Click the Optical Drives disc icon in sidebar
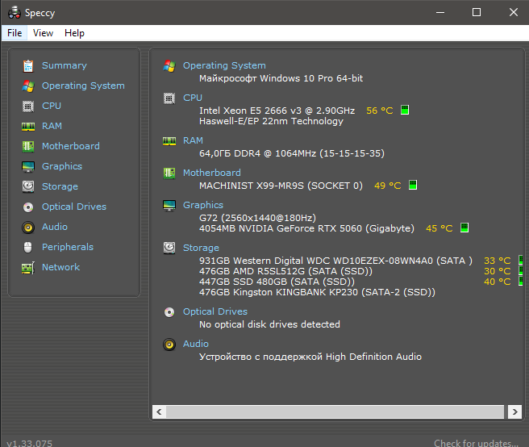Screen dimensions: 529x447 28,207
